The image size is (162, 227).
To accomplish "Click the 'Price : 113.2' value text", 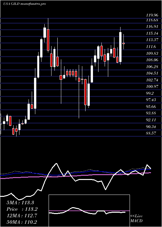I will pyautogui.click(x=22, y=209).
